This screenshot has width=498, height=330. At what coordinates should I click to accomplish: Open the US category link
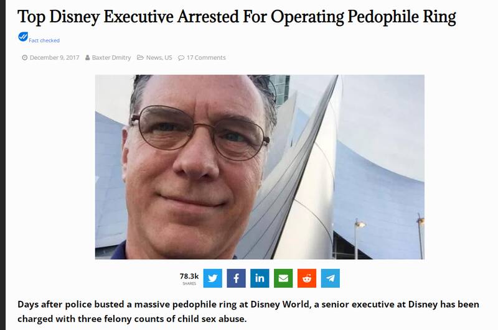pos(168,57)
